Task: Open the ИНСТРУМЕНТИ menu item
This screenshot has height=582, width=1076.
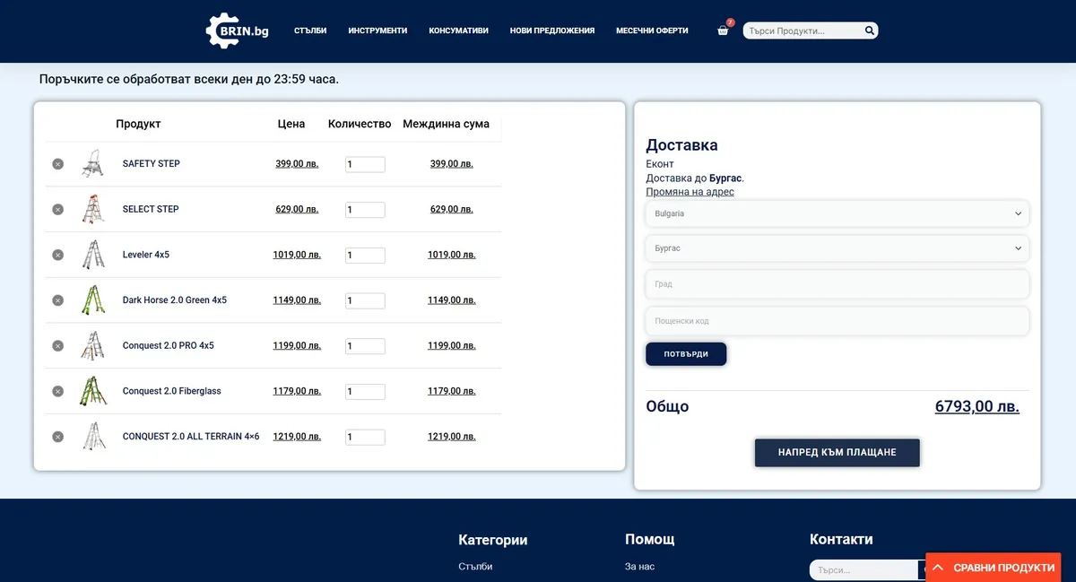Action: pyautogui.click(x=377, y=30)
